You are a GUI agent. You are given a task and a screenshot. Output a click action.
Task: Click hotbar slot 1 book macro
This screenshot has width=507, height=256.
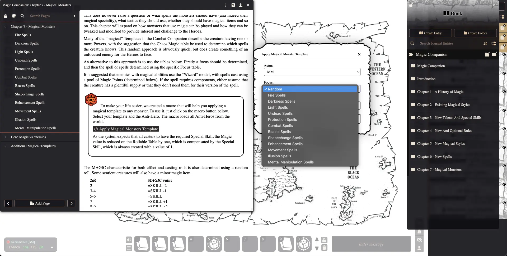[142, 244]
